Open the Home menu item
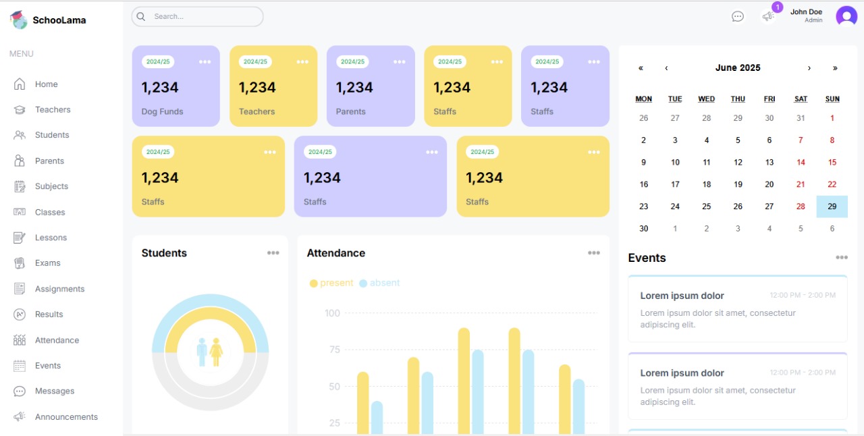864x436 pixels. pos(47,84)
